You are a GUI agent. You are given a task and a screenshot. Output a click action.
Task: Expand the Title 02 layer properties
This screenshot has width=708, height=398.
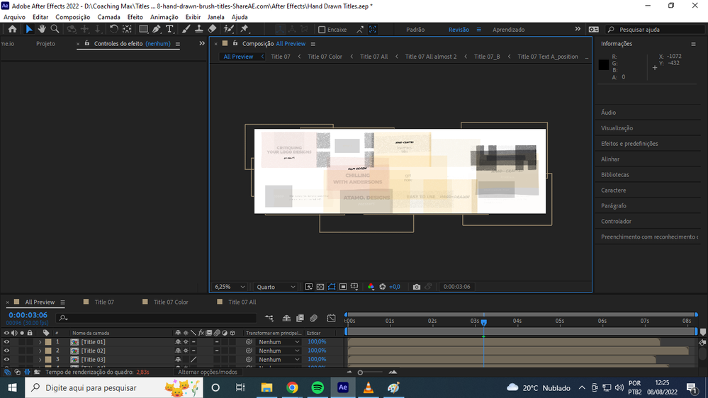40,351
